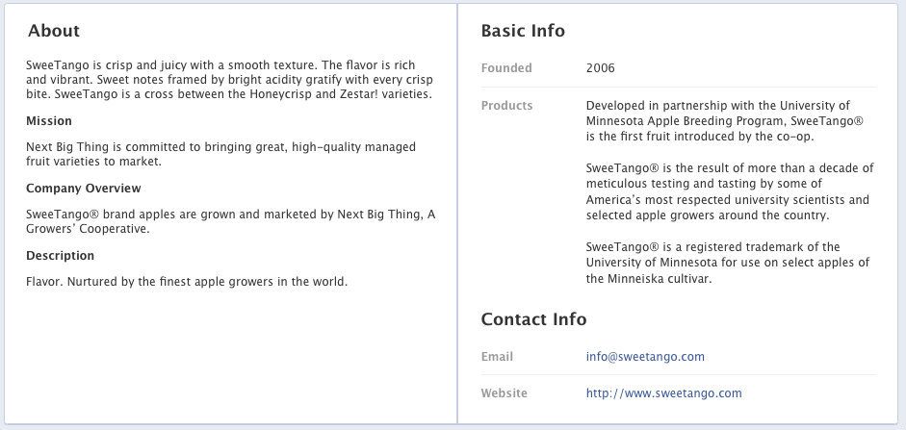Click the Mission subheading
The image size is (906, 430).
tap(49, 121)
